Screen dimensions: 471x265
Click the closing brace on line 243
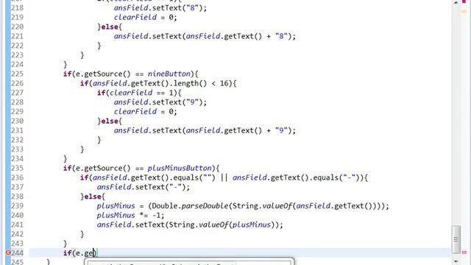pos(65,244)
